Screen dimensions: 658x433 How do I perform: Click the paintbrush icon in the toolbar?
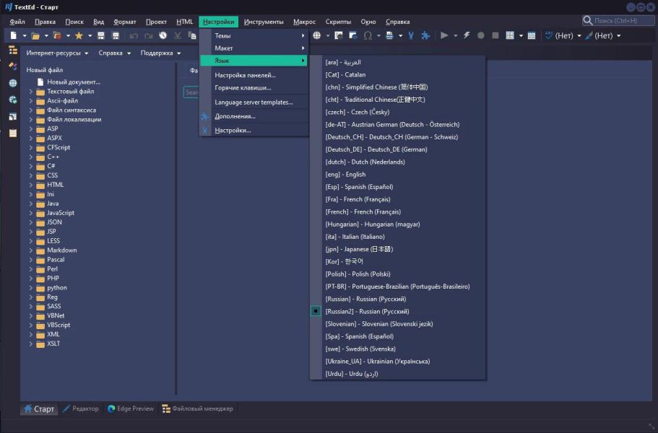pyautogui.click(x=589, y=35)
